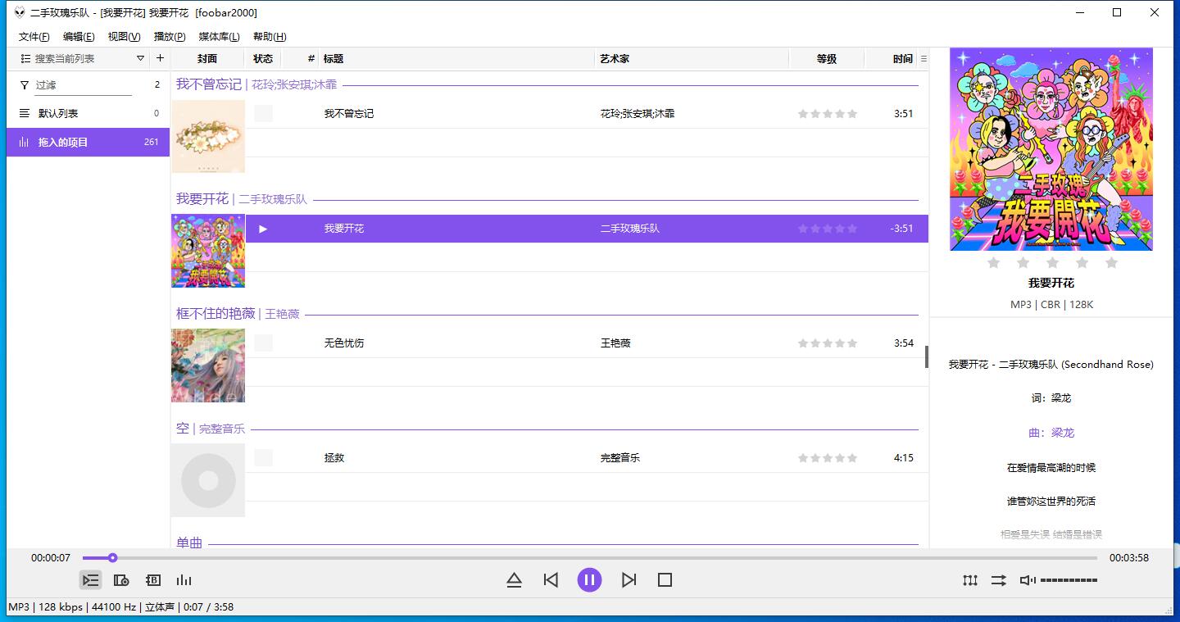The width and height of the screenshot is (1180, 622).
Task: Click the filter funnel icon
Action: tap(24, 84)
